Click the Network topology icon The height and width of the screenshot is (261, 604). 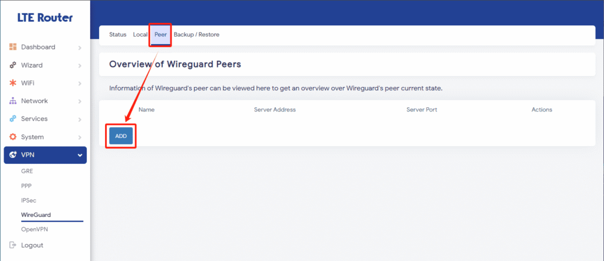coord(13,101)
